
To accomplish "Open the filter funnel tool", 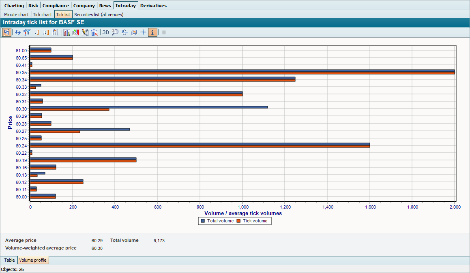I will (x=27, y=32).
